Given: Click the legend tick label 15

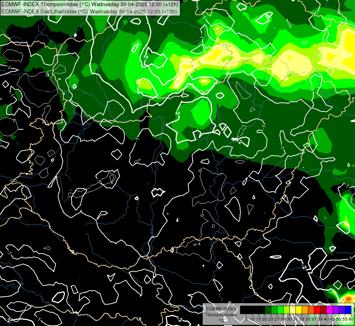Looking at the screenshot, I should 259,319.
